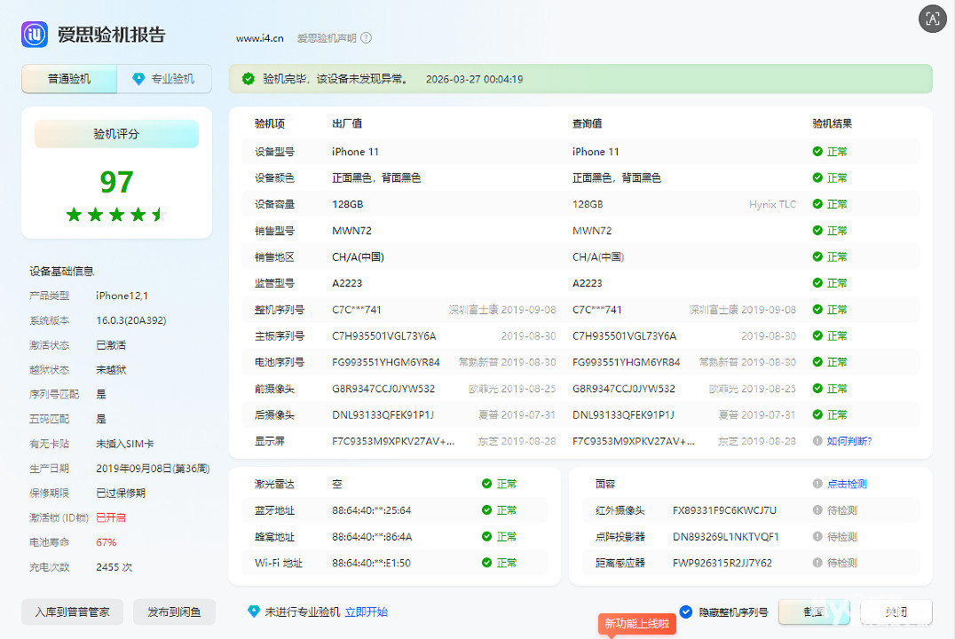Click the help icon beside 爱思验机声明
The height and width of the screenshot is (639, 955).
pyautogui.click(x=366, y=38)
